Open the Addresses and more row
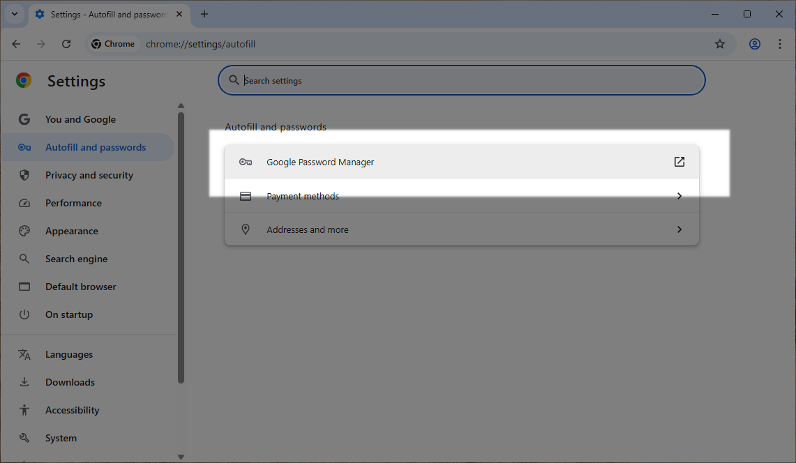 461,229
